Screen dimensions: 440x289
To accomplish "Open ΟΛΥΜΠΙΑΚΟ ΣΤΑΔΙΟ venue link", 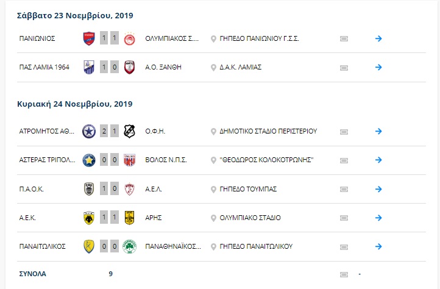I will click(250, 218).
